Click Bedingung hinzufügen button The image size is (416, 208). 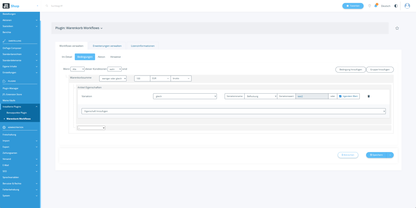click(x=351, y=70)
